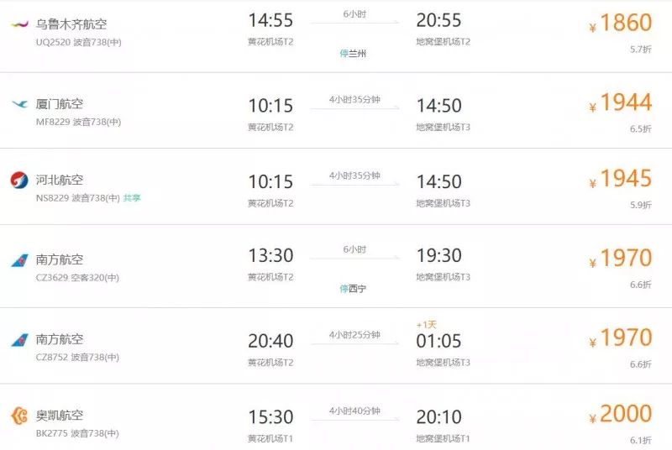
Task: Choose the ¥1945 Hebei Airlines price
Action: [621, 179]
